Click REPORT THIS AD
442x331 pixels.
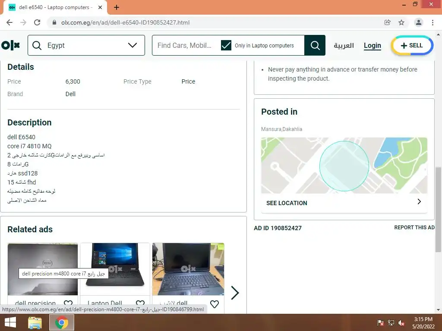pyautogui.click(x=414, y=228)
